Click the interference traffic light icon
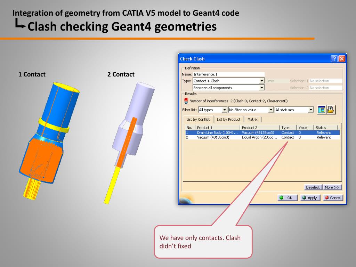Viewport: 356px width, 267px height. (x=186, y=101)
